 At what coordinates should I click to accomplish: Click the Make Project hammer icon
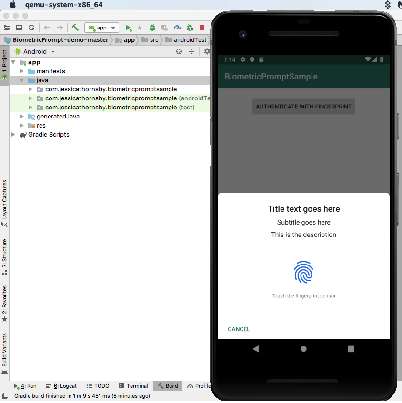(x=75, y=28)
